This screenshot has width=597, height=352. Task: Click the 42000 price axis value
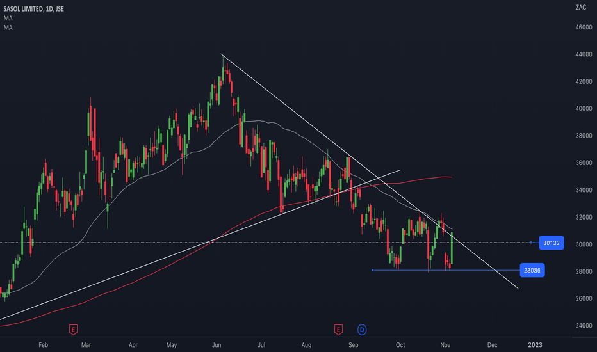point(584,81)
